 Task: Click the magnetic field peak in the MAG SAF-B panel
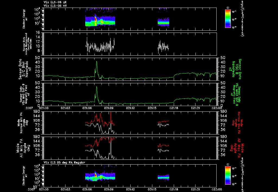[97, 87]
